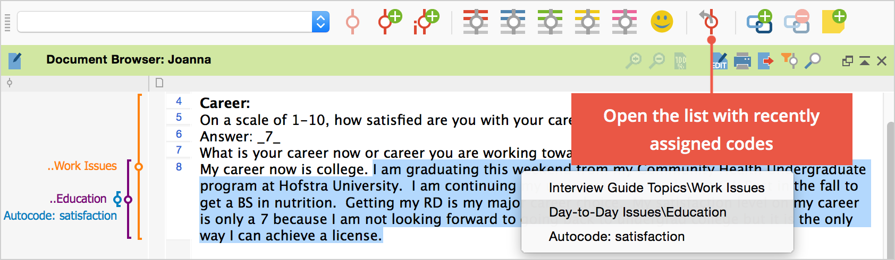
Task: Open the code selection dropdown arrow
Action: point(320,22)
